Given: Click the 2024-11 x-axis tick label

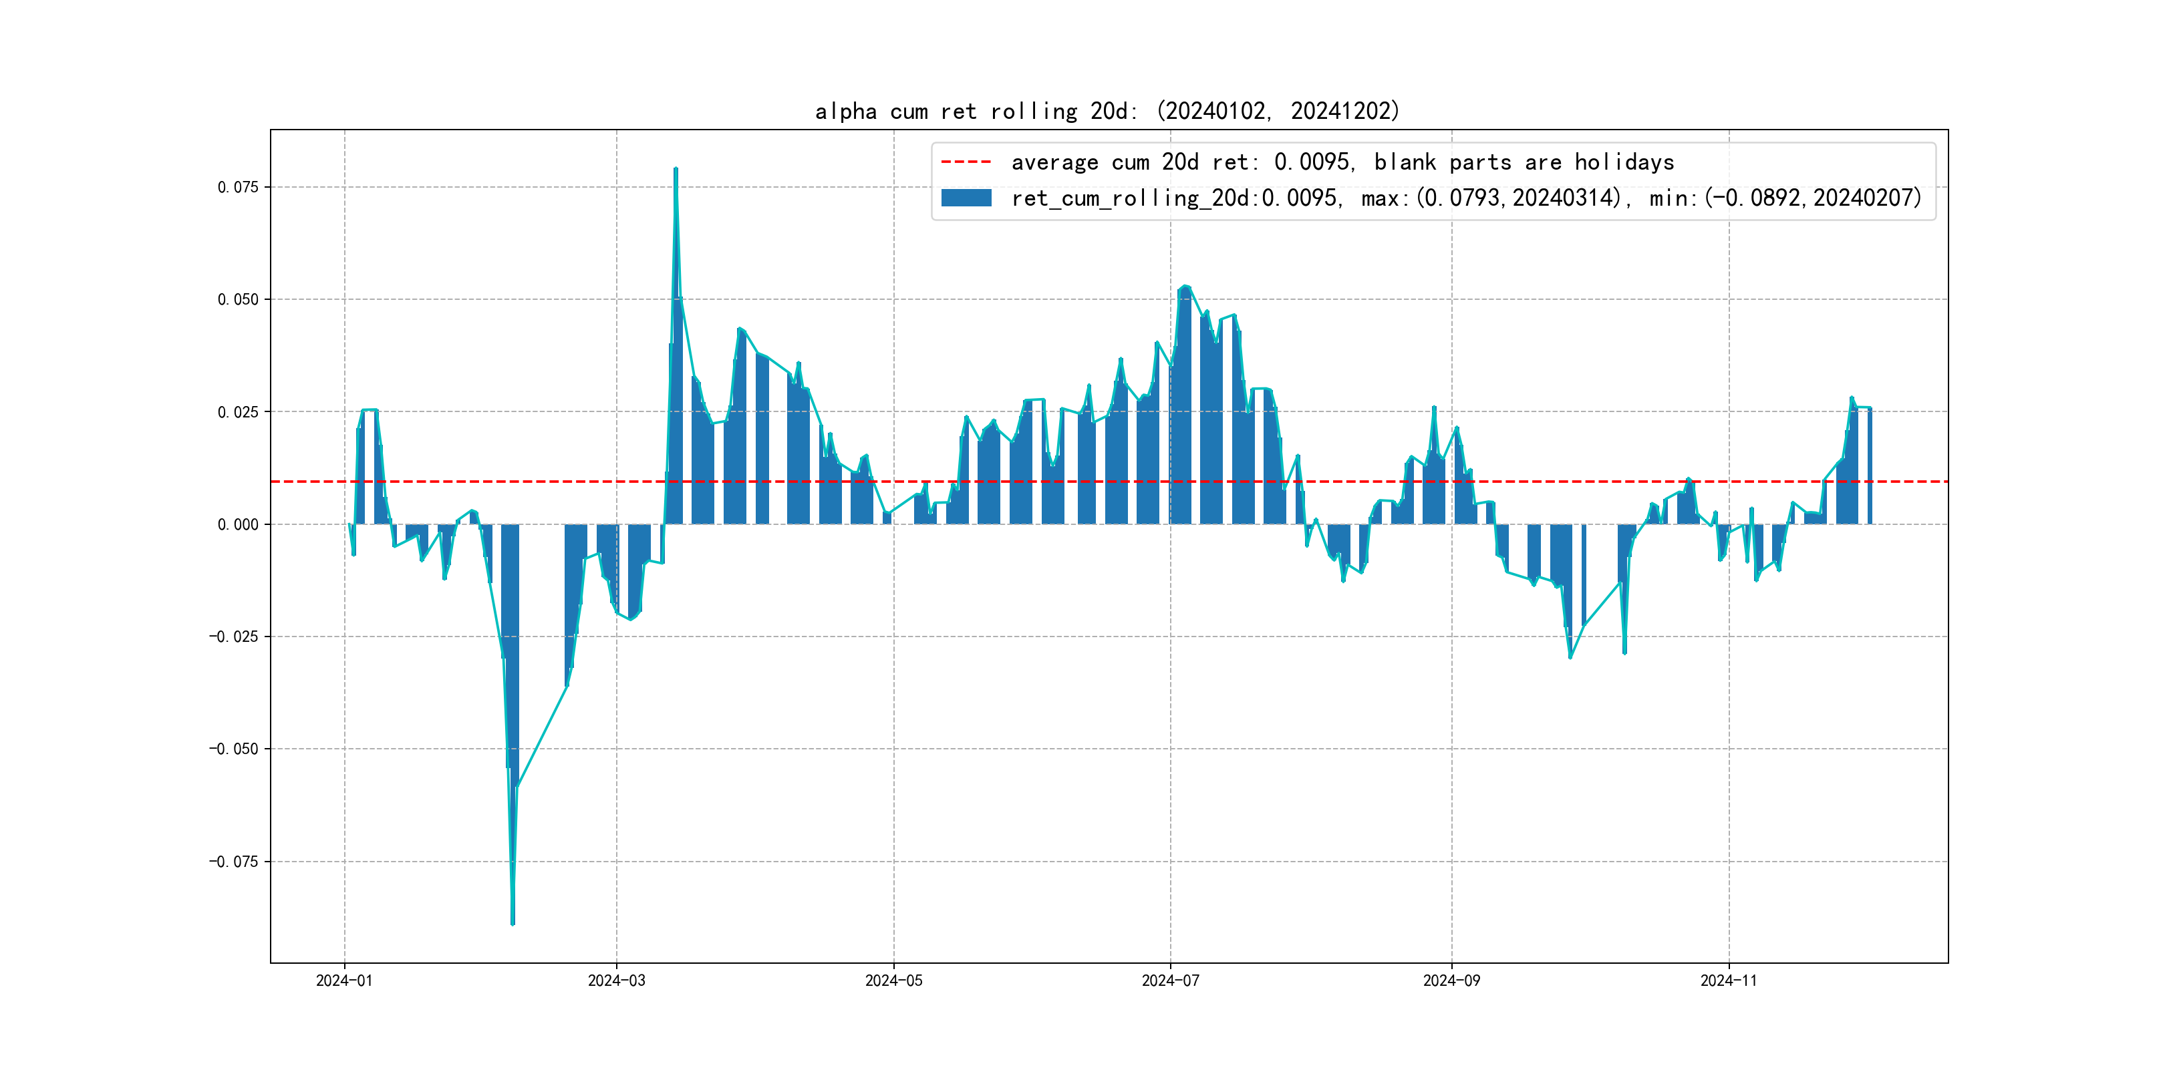Looking at the screenshot, I should (1728, 980).
